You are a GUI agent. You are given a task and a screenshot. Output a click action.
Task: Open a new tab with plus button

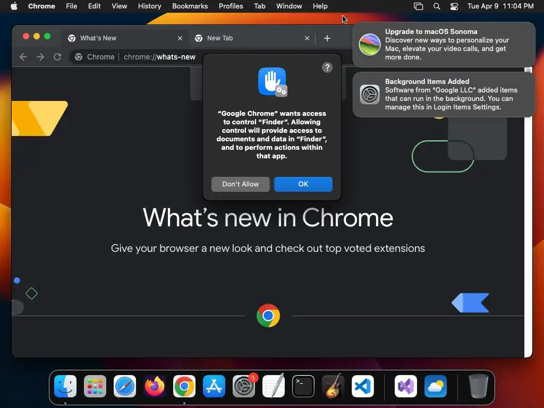327,38
